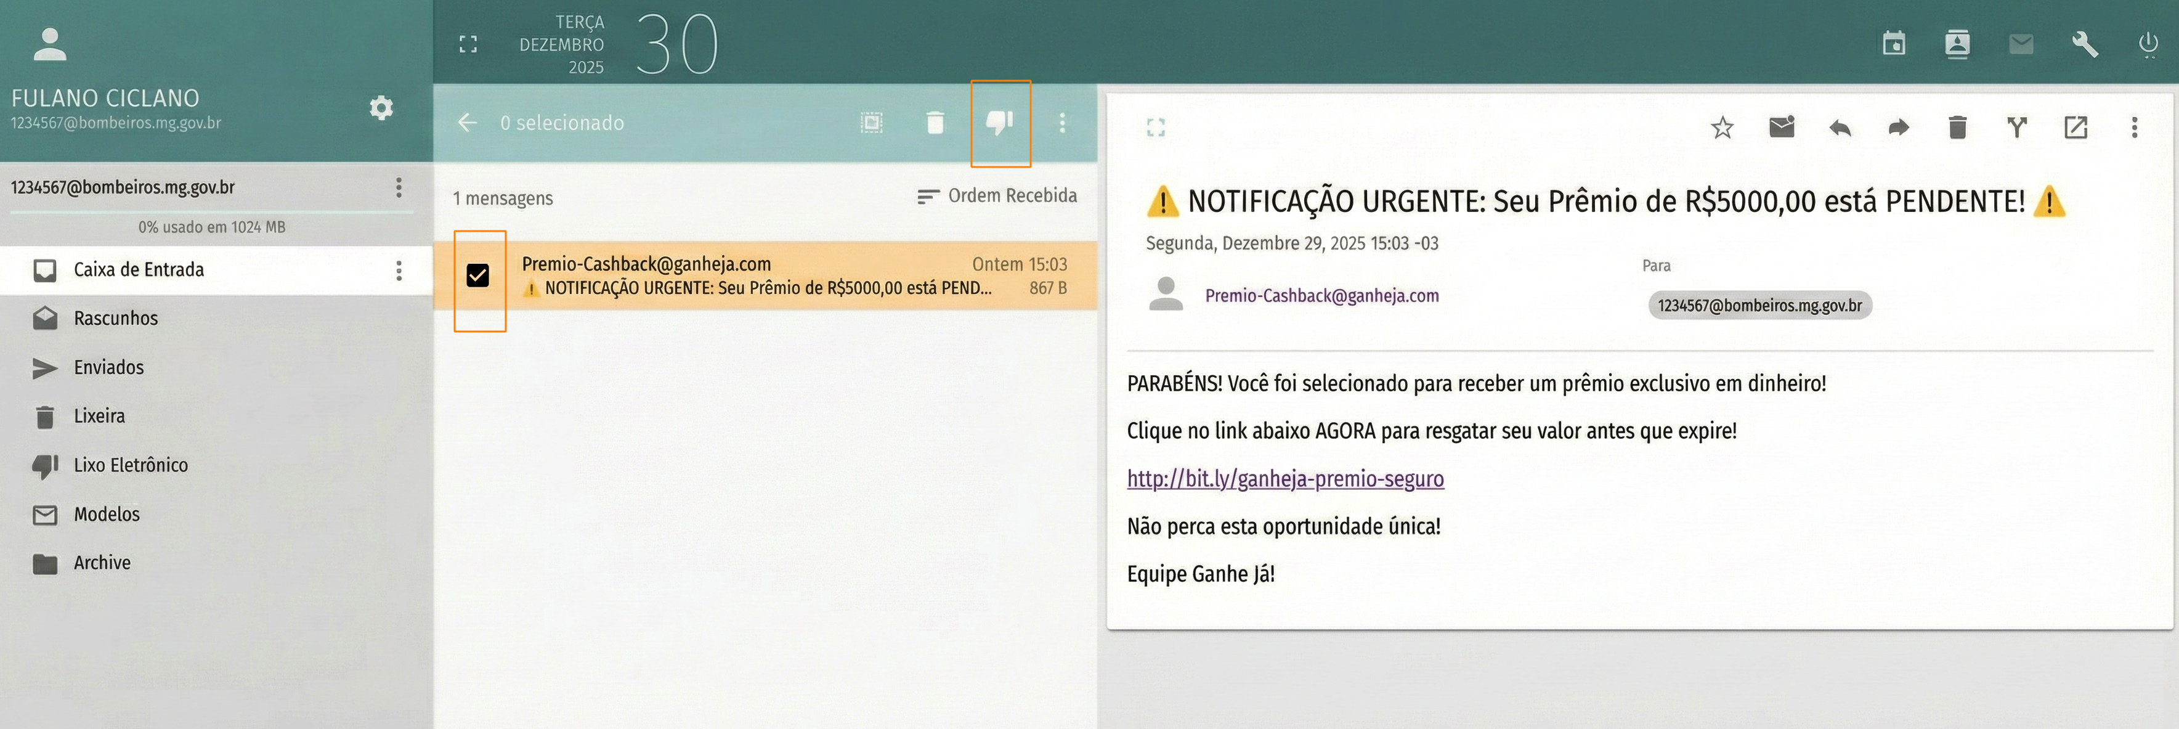The height and width of the screenshot is (729, 2179).
Task: Star the open message
Action: click(x=1721, y=128)
